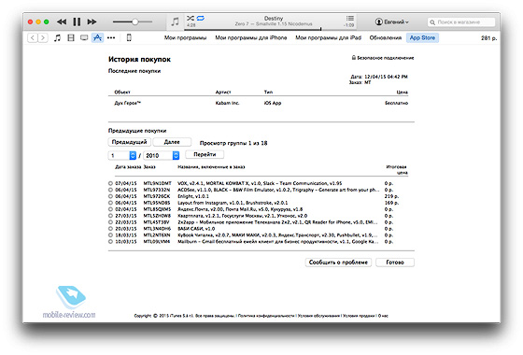Click the Дух Героя purchase item

coord(127,103)
